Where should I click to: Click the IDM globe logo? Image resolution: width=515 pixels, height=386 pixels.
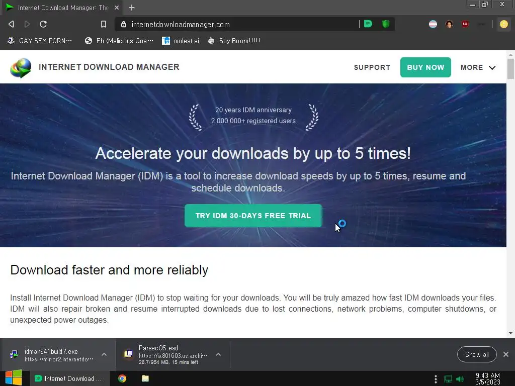click(21, 68)
